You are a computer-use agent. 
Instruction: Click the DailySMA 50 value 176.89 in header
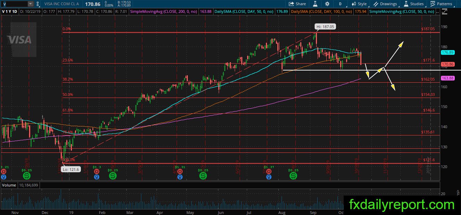click(281, 11)
